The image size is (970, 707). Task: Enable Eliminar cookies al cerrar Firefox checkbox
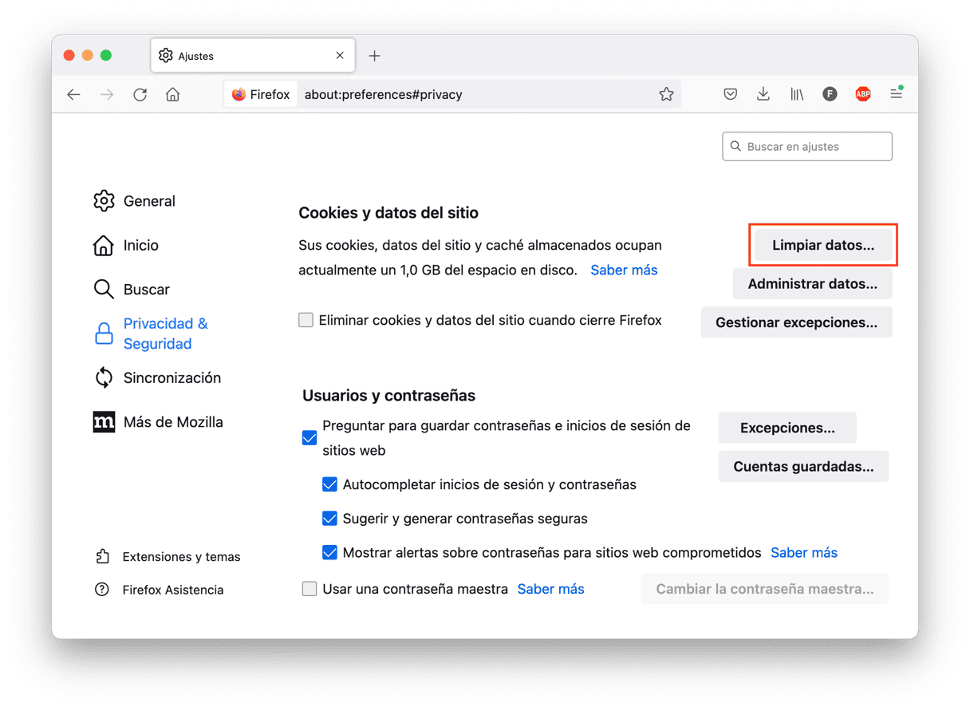(x=306, y=320)
